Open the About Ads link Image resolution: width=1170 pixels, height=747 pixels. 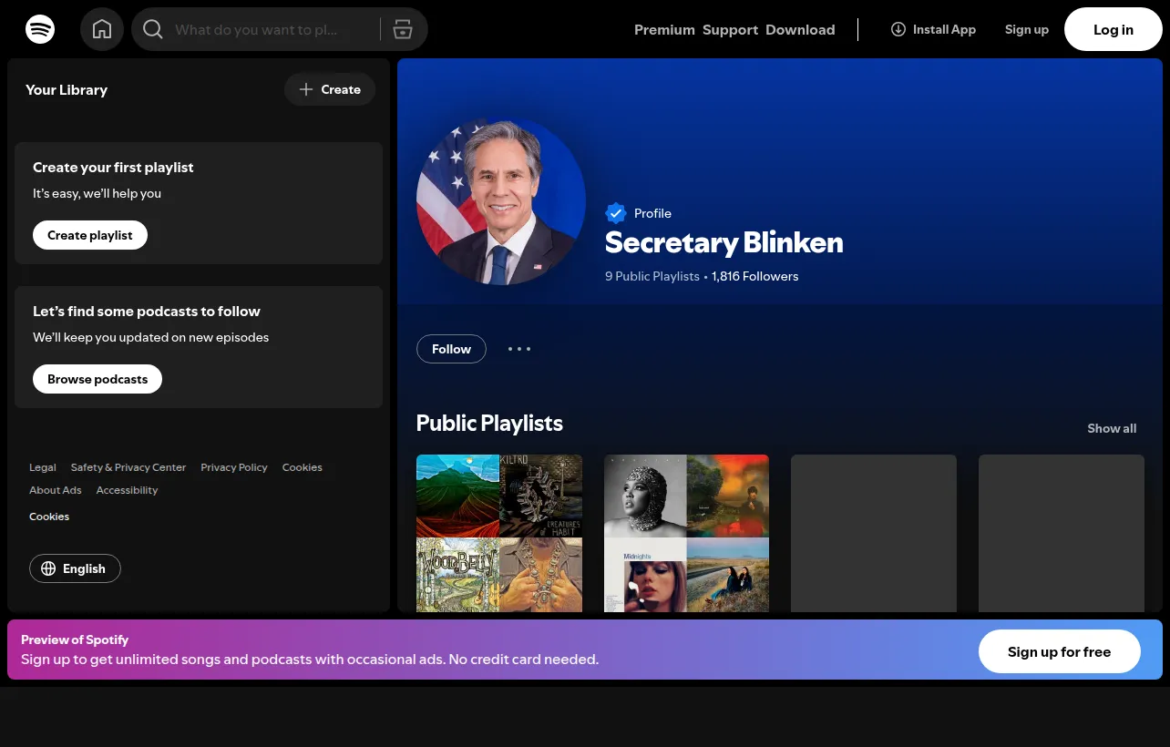pos(56,490)
